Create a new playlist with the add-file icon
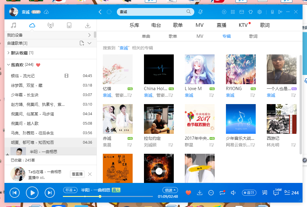 point(82,43)
